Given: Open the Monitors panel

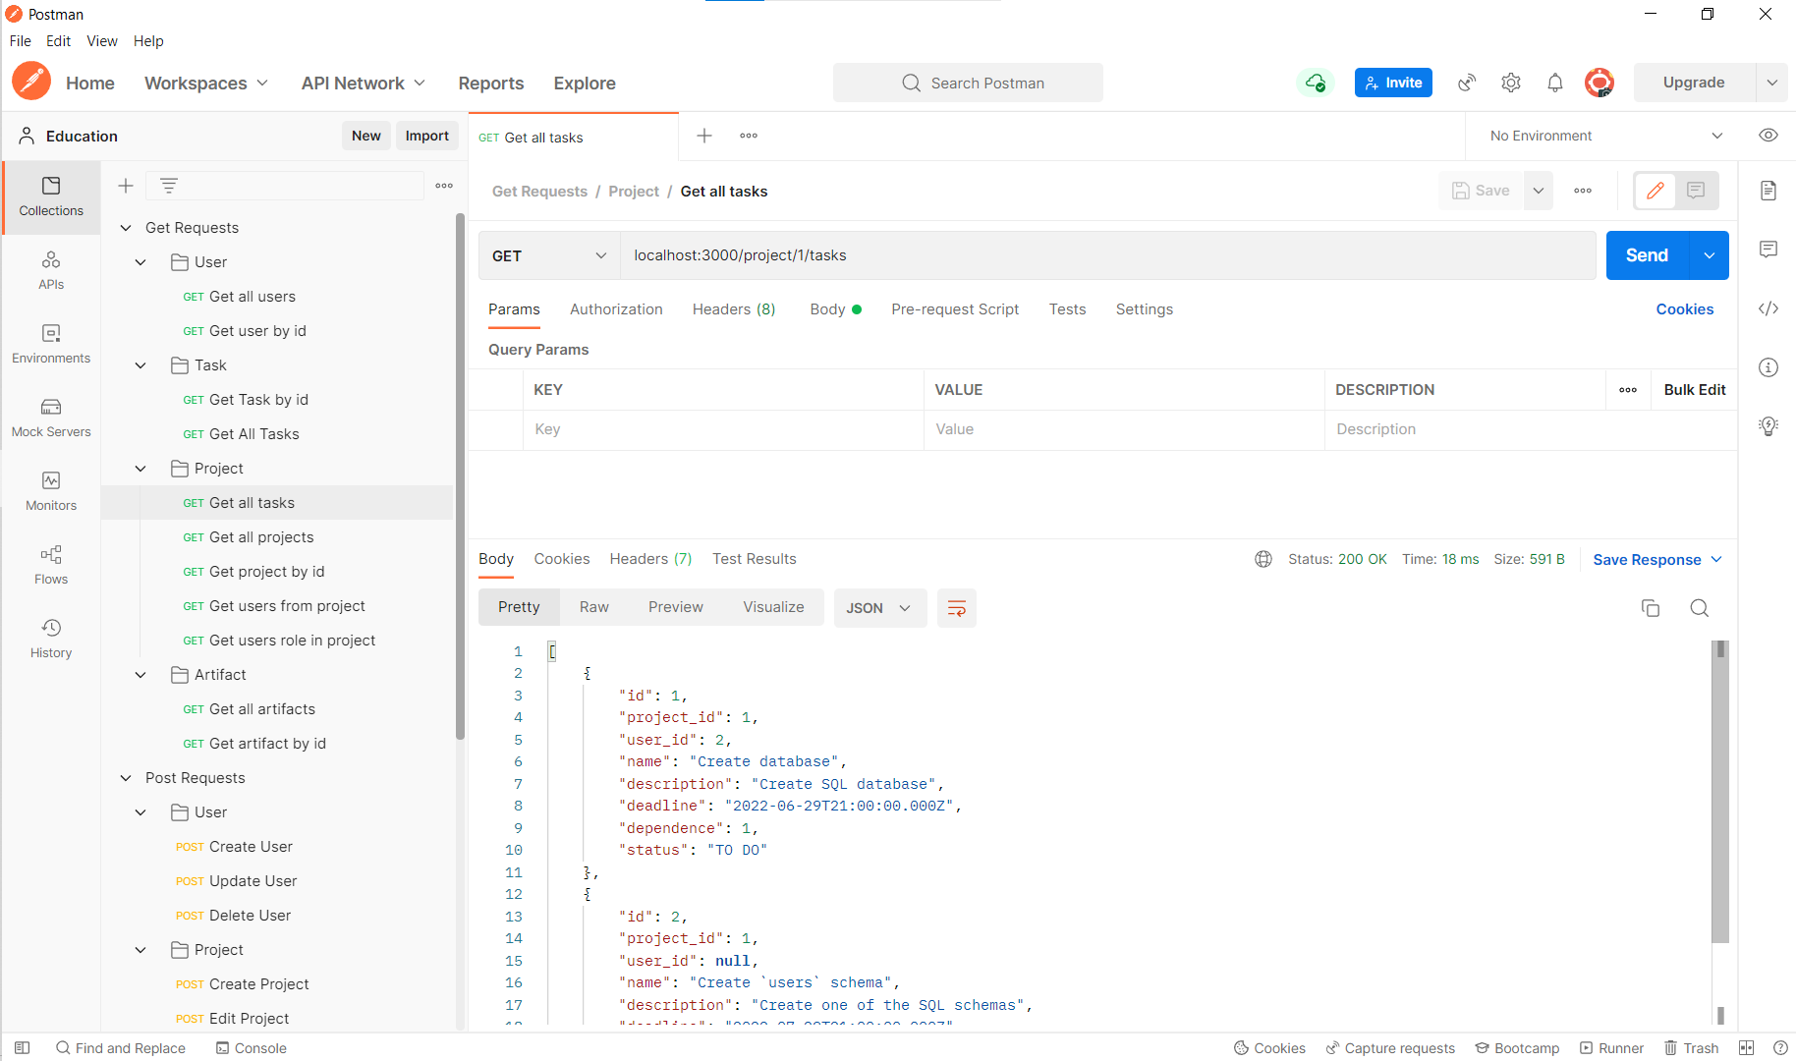Looking at the screenshot, I should point(51,491).
